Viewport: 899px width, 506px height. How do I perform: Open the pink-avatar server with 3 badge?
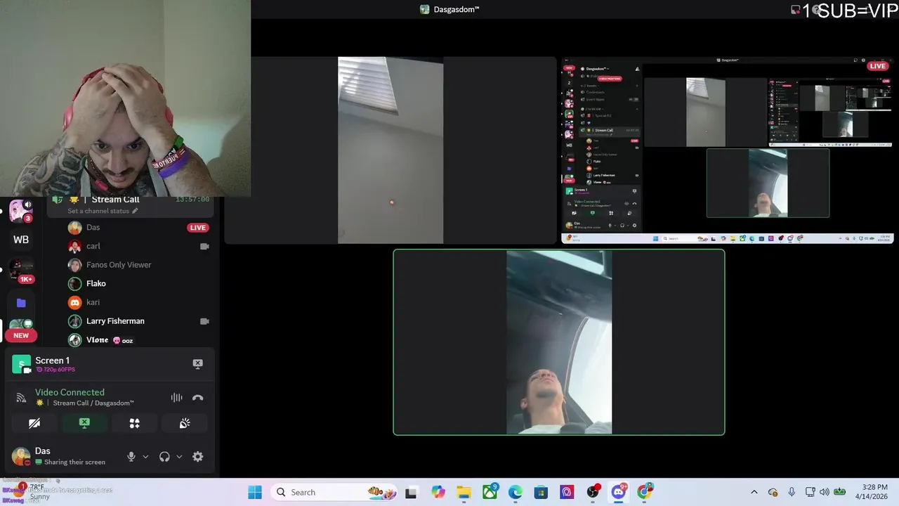click(21, 210)
